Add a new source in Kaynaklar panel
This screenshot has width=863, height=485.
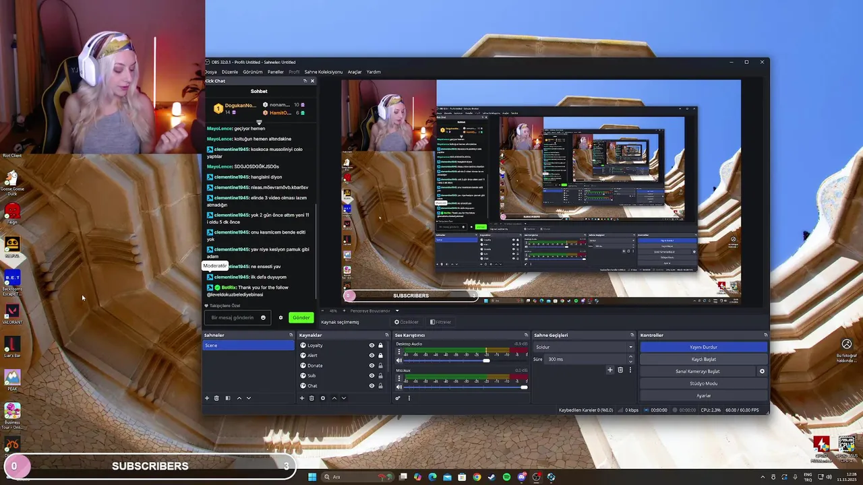[x=302, y=398]
